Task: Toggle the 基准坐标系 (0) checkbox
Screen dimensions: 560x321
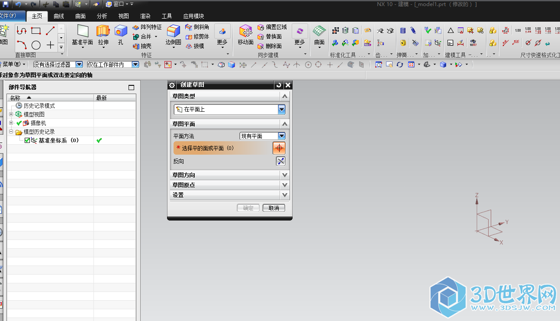Action: (x=27, y=140)
